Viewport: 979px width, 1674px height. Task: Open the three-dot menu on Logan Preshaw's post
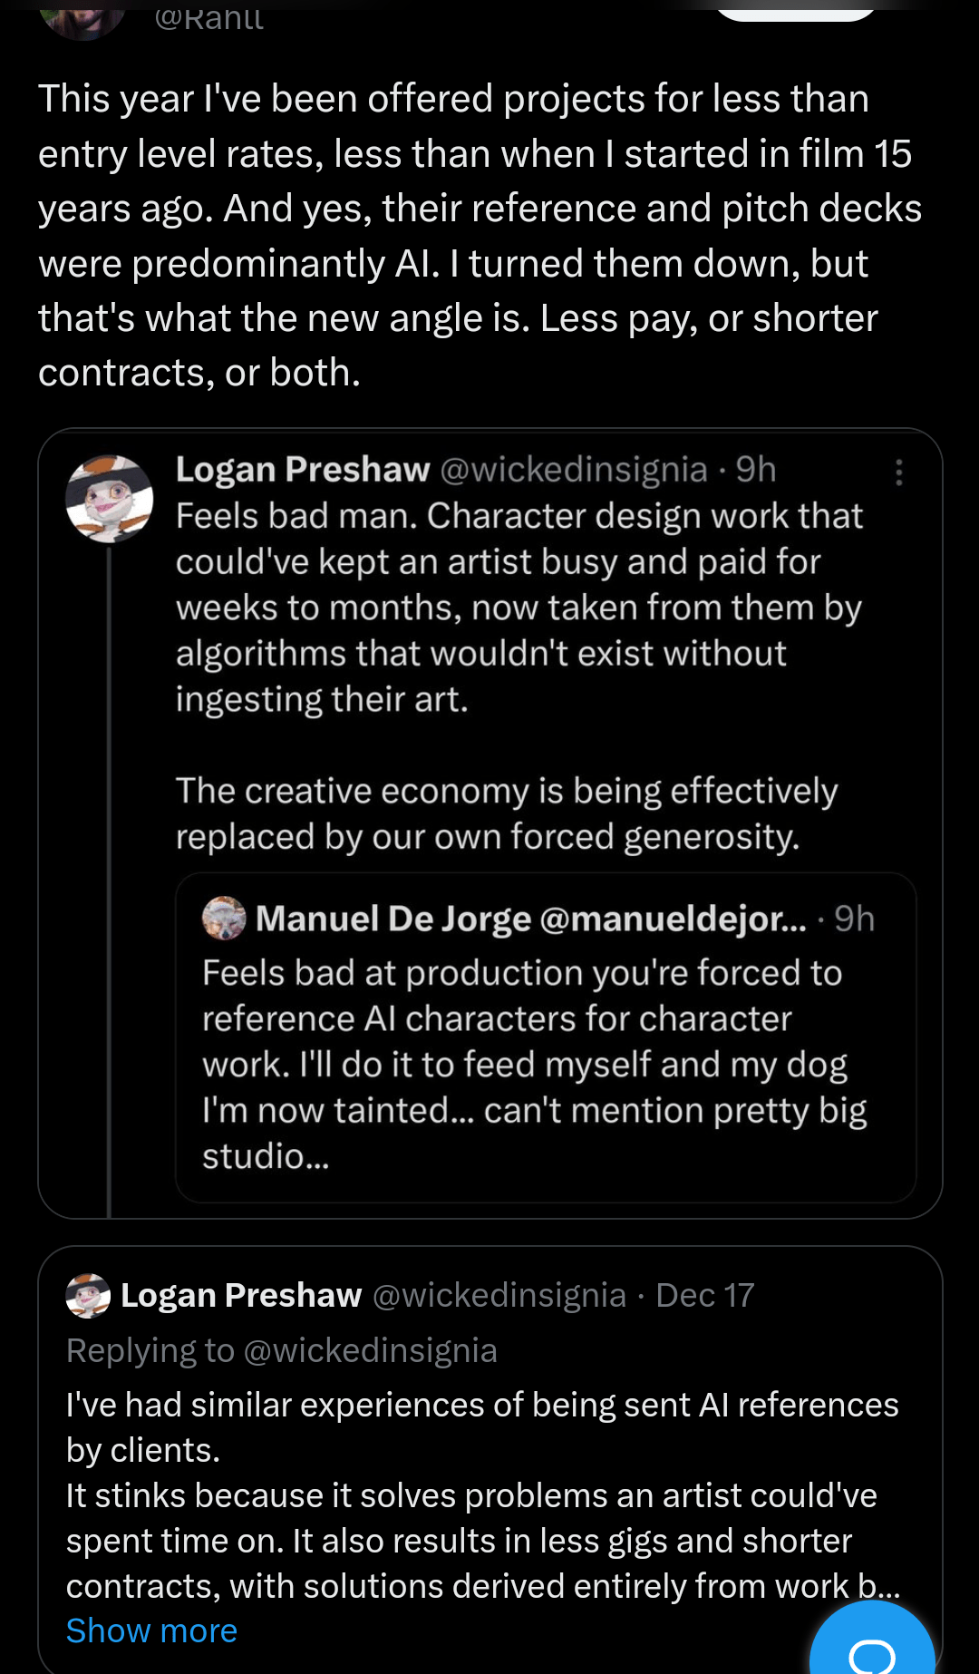[x=898, y=472]
